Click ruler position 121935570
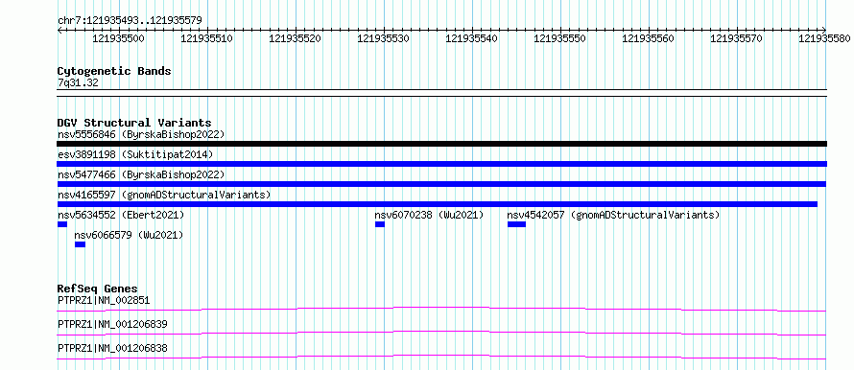 [736, 38]
